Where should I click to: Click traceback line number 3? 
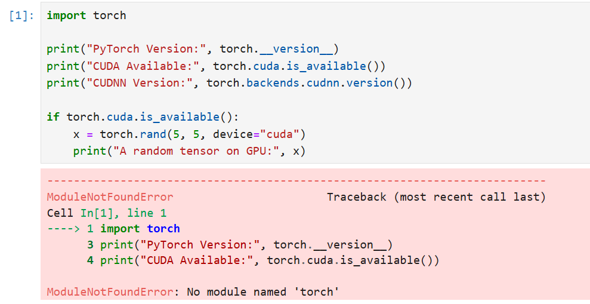point(90,245)
